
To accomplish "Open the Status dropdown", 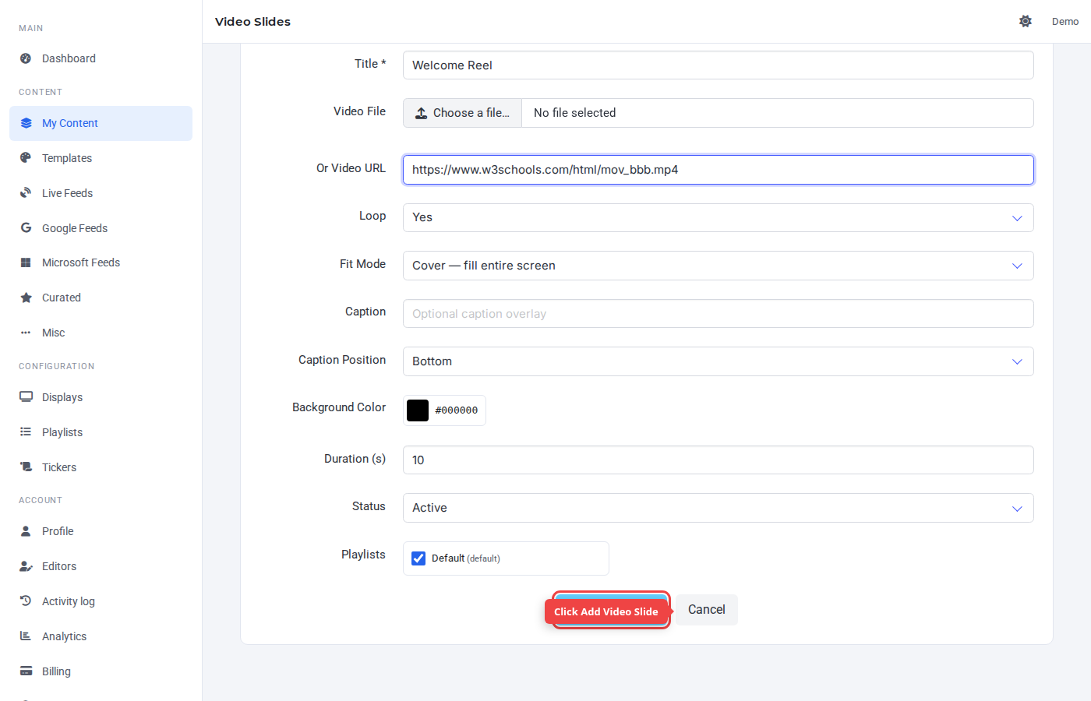I will [718, 508].
